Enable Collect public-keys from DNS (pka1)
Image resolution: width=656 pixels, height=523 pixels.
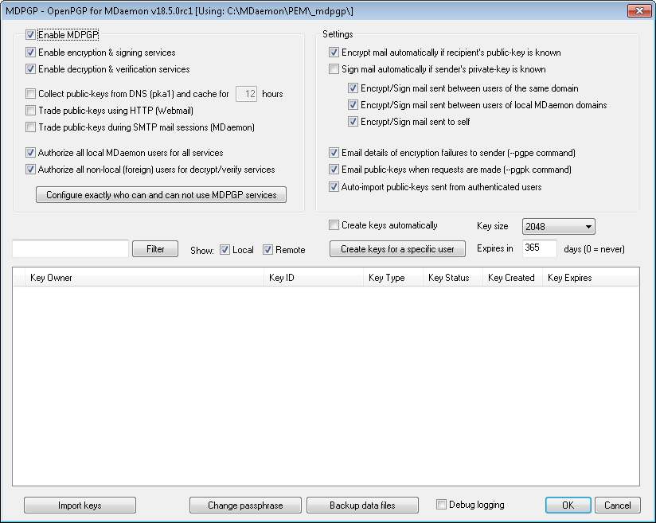click(x=30, y=94)
